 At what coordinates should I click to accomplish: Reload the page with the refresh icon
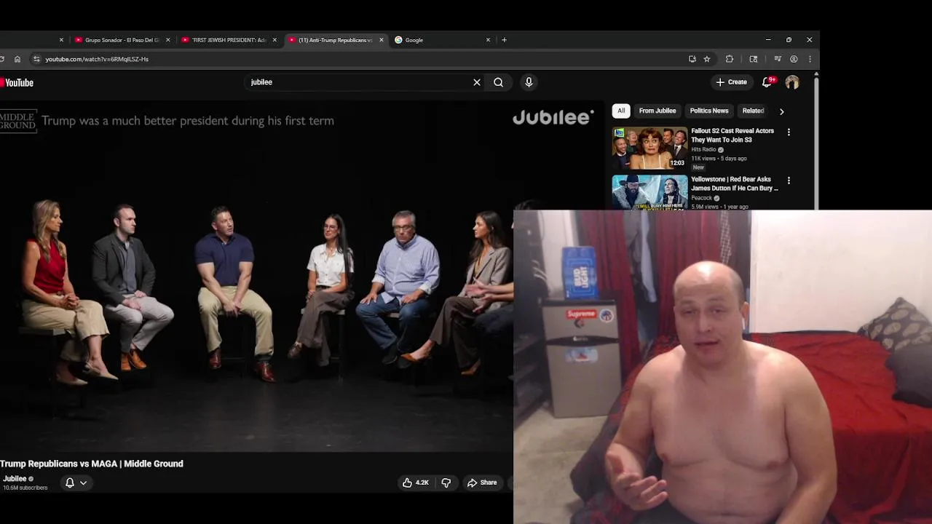pos(3,59)
